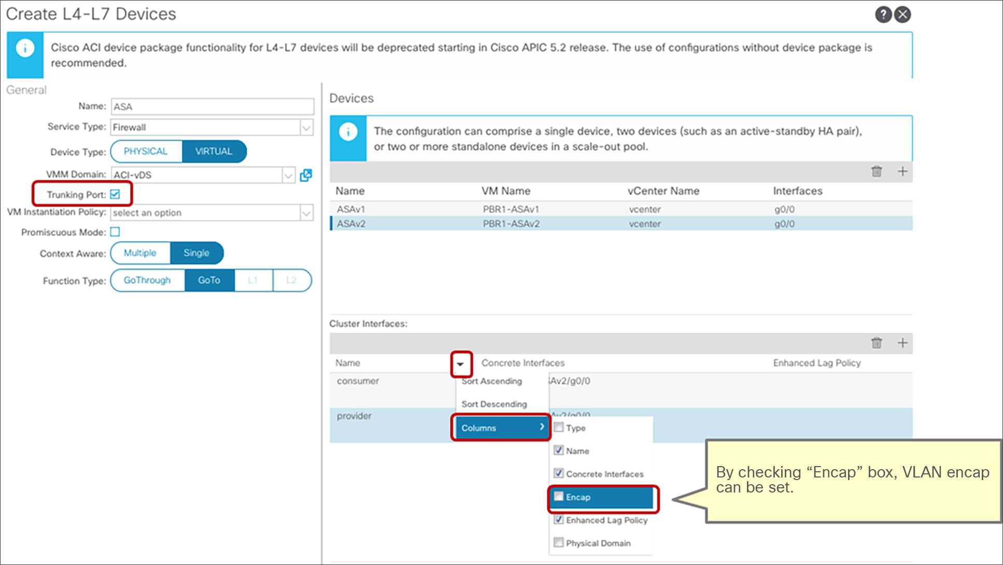
Task: Select L1 function type
Action: point(253,280)
